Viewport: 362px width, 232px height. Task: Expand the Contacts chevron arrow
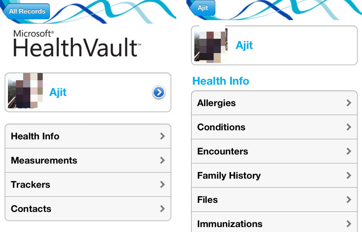162,209
